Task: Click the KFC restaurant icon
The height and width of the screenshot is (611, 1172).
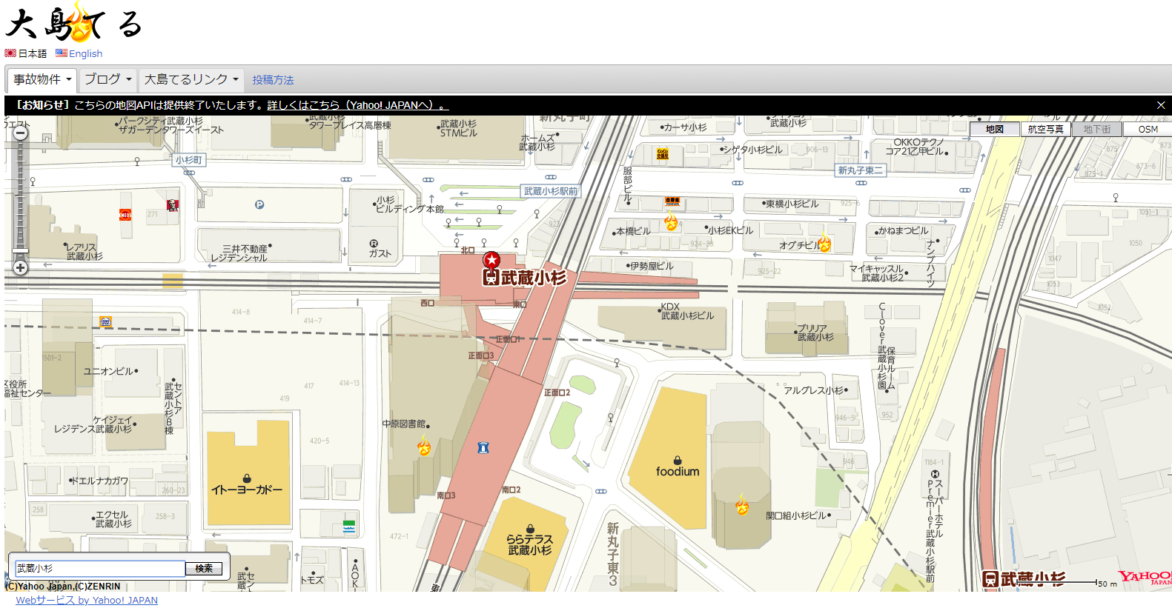Action: pyautogui.click(x=172, y=205)
